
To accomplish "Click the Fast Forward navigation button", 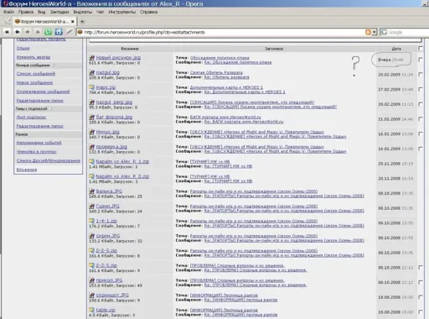I will (x=38, y=32).
